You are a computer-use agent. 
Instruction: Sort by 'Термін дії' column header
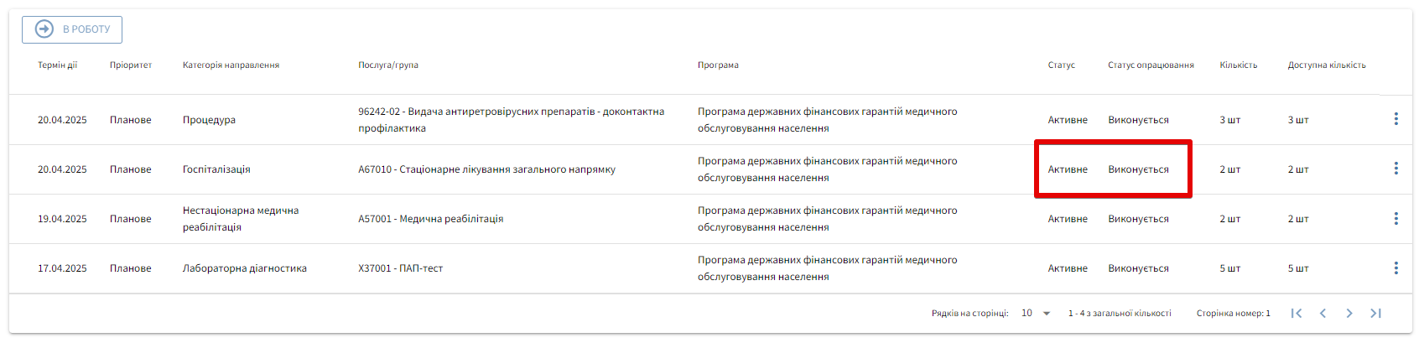click(x=57, y=65)
